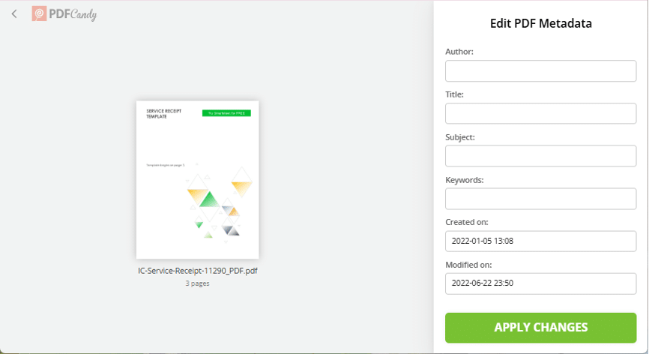Click the green Smartsheet banner in the preview
The width and height of the screenshot is (649, 354).
pyautogui.click(x=226, y=113)
